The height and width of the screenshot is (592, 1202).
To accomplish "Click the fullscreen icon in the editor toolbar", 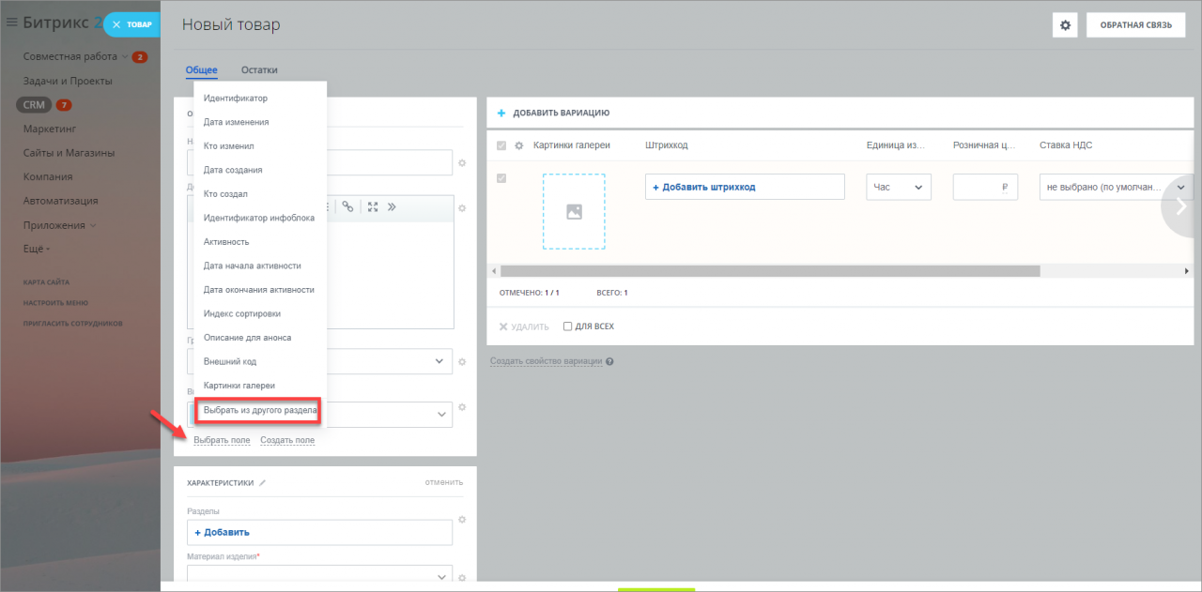I will click(373, 207).
